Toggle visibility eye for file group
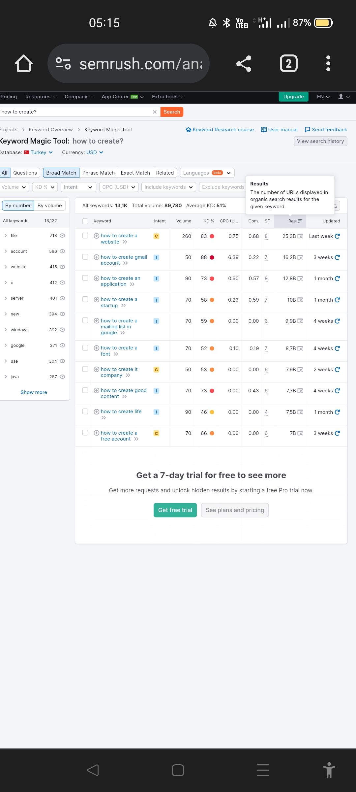This screenshot has height=792, width=356. (62, 236)
